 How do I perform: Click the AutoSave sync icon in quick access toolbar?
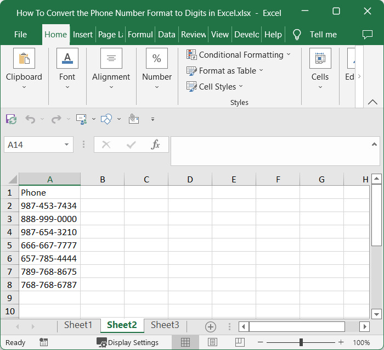11,119
